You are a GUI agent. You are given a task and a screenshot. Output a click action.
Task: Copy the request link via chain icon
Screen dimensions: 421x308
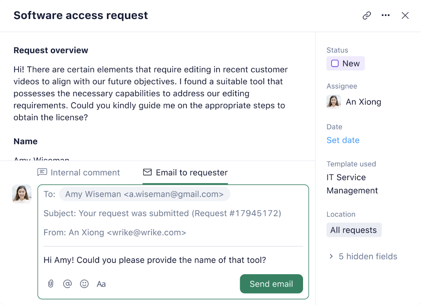coord(366,16)
